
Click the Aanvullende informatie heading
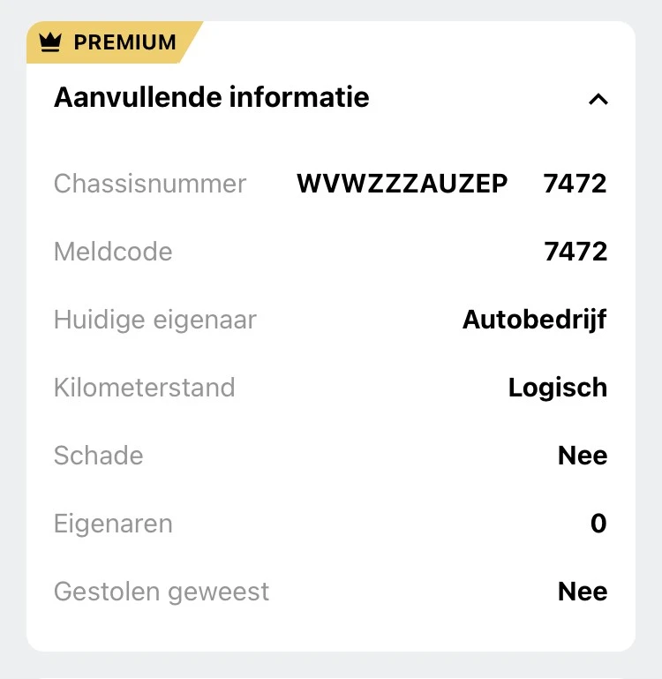(211, 97)
